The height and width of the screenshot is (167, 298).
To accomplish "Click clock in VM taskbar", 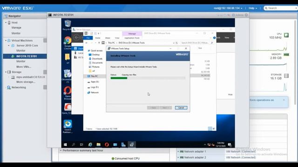I will (220, 145).
